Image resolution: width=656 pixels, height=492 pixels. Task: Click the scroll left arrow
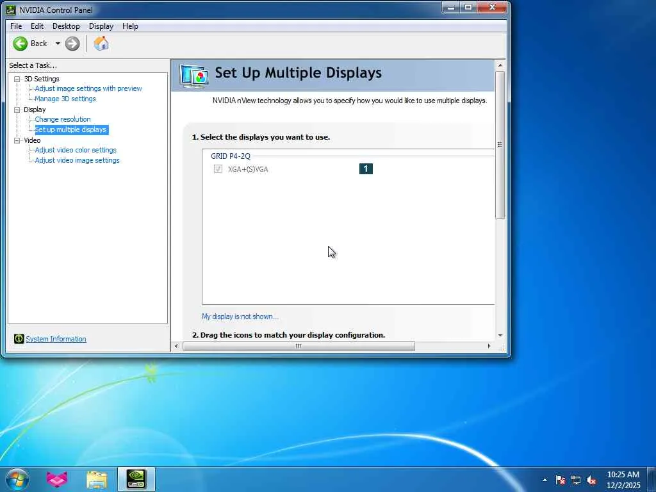coord(176,346)
